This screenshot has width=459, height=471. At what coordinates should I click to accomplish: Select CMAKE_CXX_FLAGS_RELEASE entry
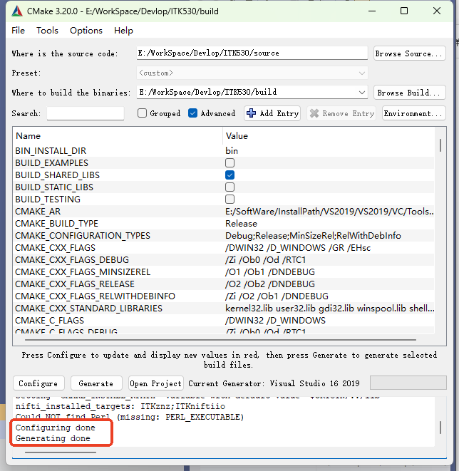(75, 284)
